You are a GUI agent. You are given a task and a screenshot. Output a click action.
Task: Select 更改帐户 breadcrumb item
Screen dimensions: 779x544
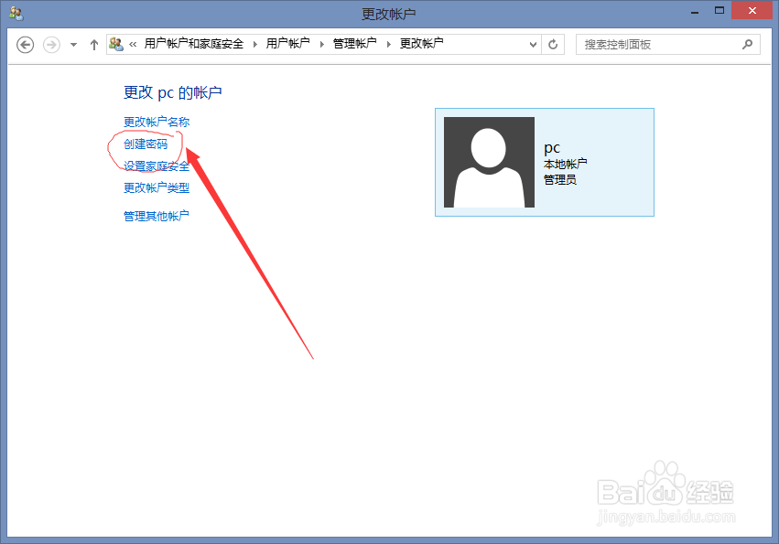[x=422, y=44]
